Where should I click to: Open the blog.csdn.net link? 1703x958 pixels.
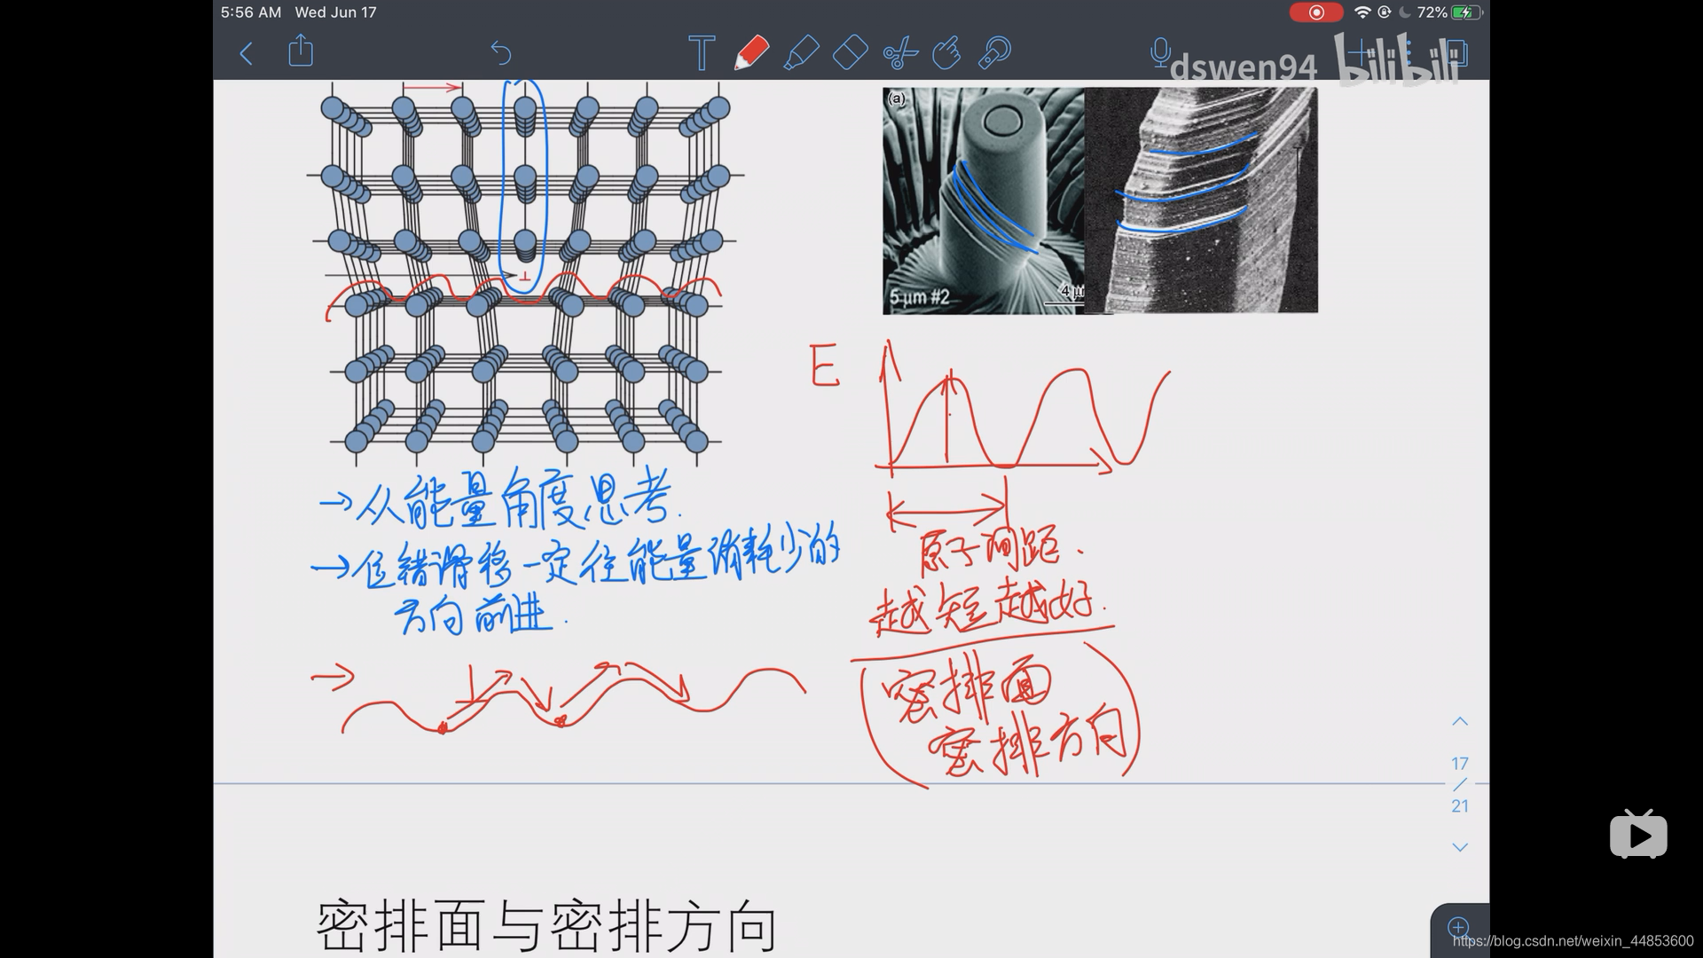click(x=1573, y=940)
